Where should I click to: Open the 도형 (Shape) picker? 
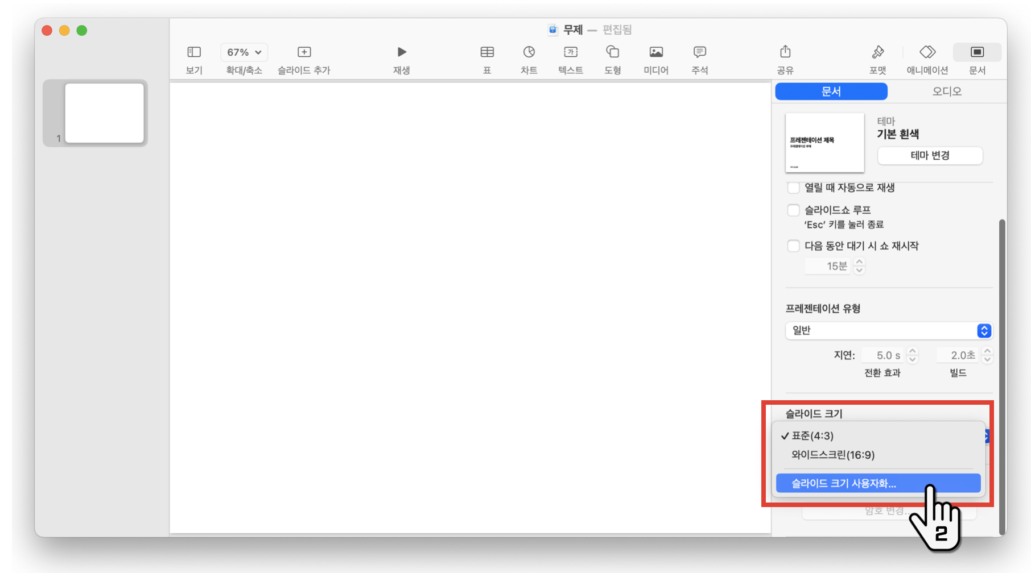coord(613,59)
